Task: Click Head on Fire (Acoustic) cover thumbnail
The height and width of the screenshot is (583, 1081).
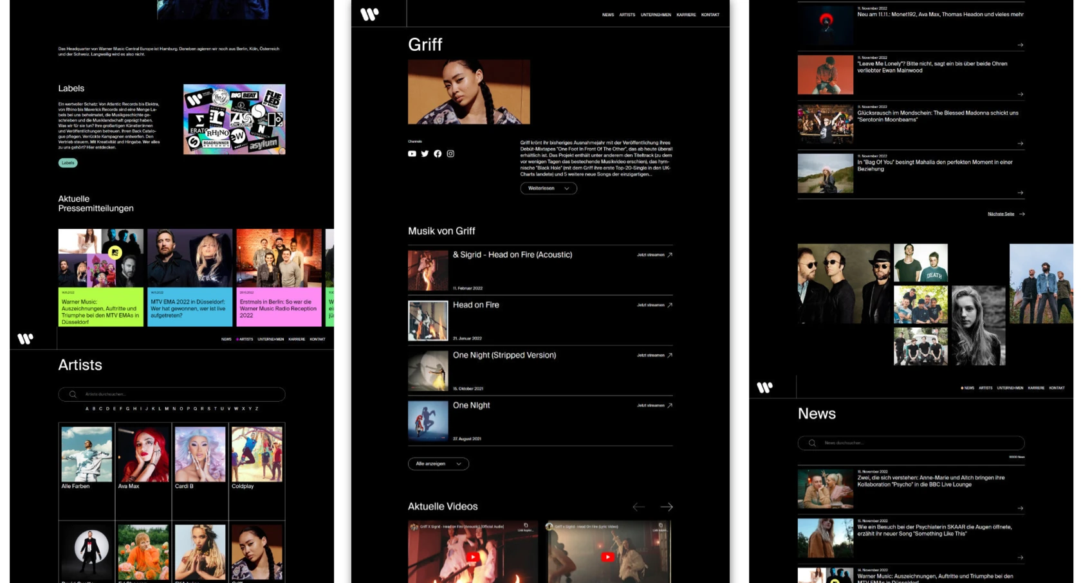Action: (x=428, y=271)
